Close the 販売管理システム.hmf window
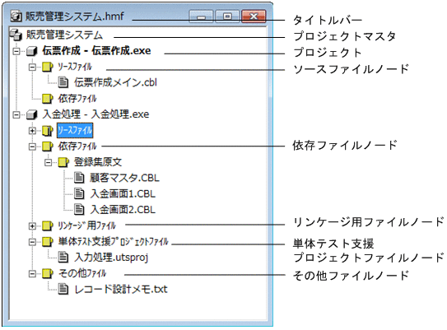Screen dimensions: 447x330 point(254,16)
